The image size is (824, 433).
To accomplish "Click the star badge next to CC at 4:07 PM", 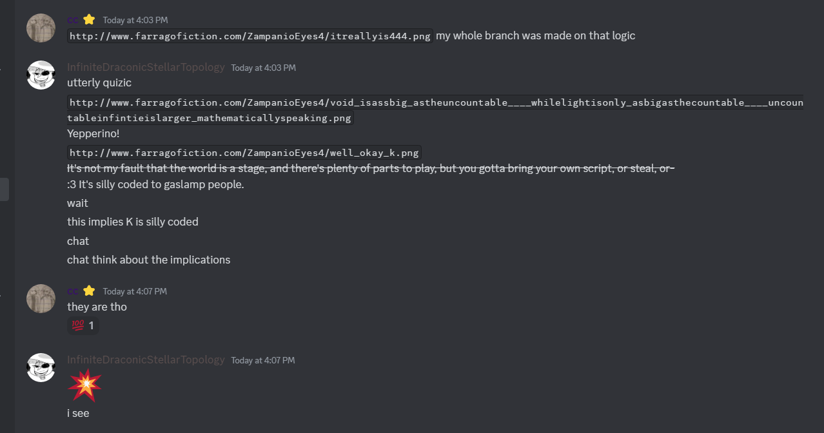I will pos(89,291).
